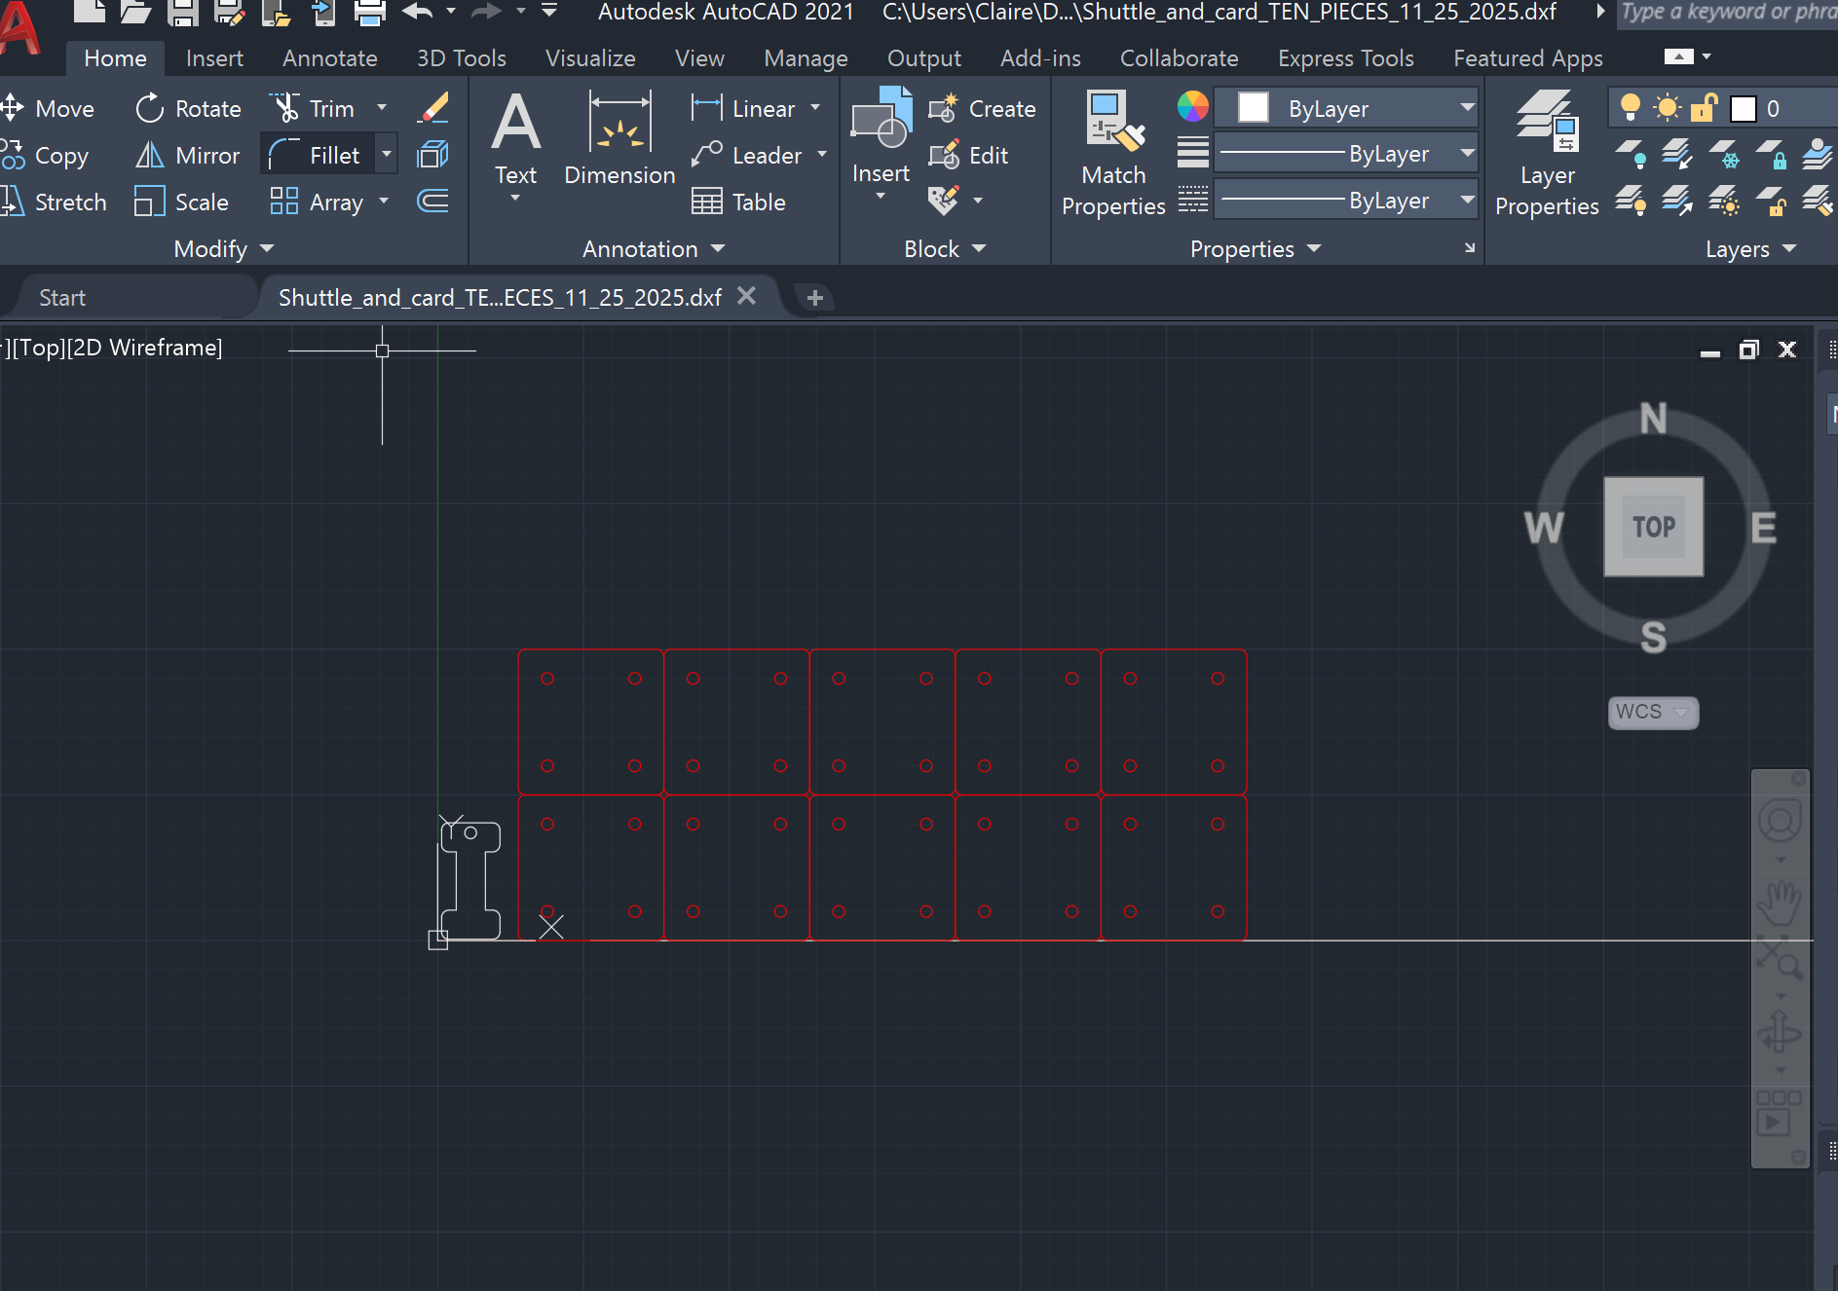Switch to the Annotate ribbon tab
This screenshot has height=1291, width=1838.
coord(329,58)
